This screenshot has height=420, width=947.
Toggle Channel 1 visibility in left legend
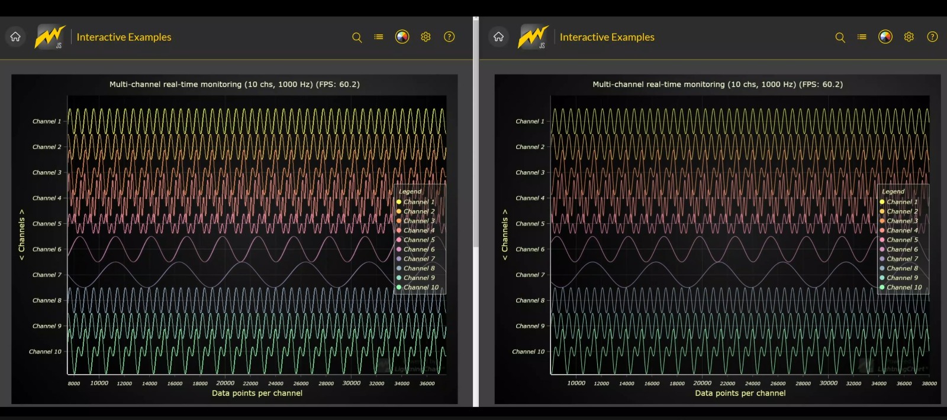pos(417,202)
